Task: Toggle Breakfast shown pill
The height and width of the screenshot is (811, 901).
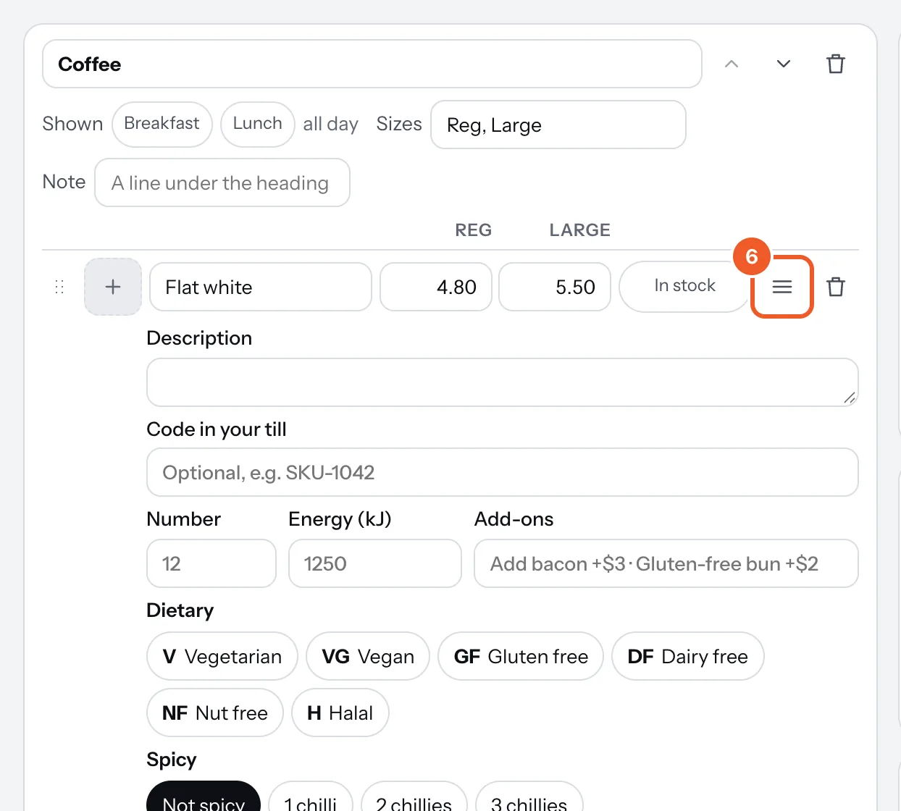Action: (x=162, y=124)
